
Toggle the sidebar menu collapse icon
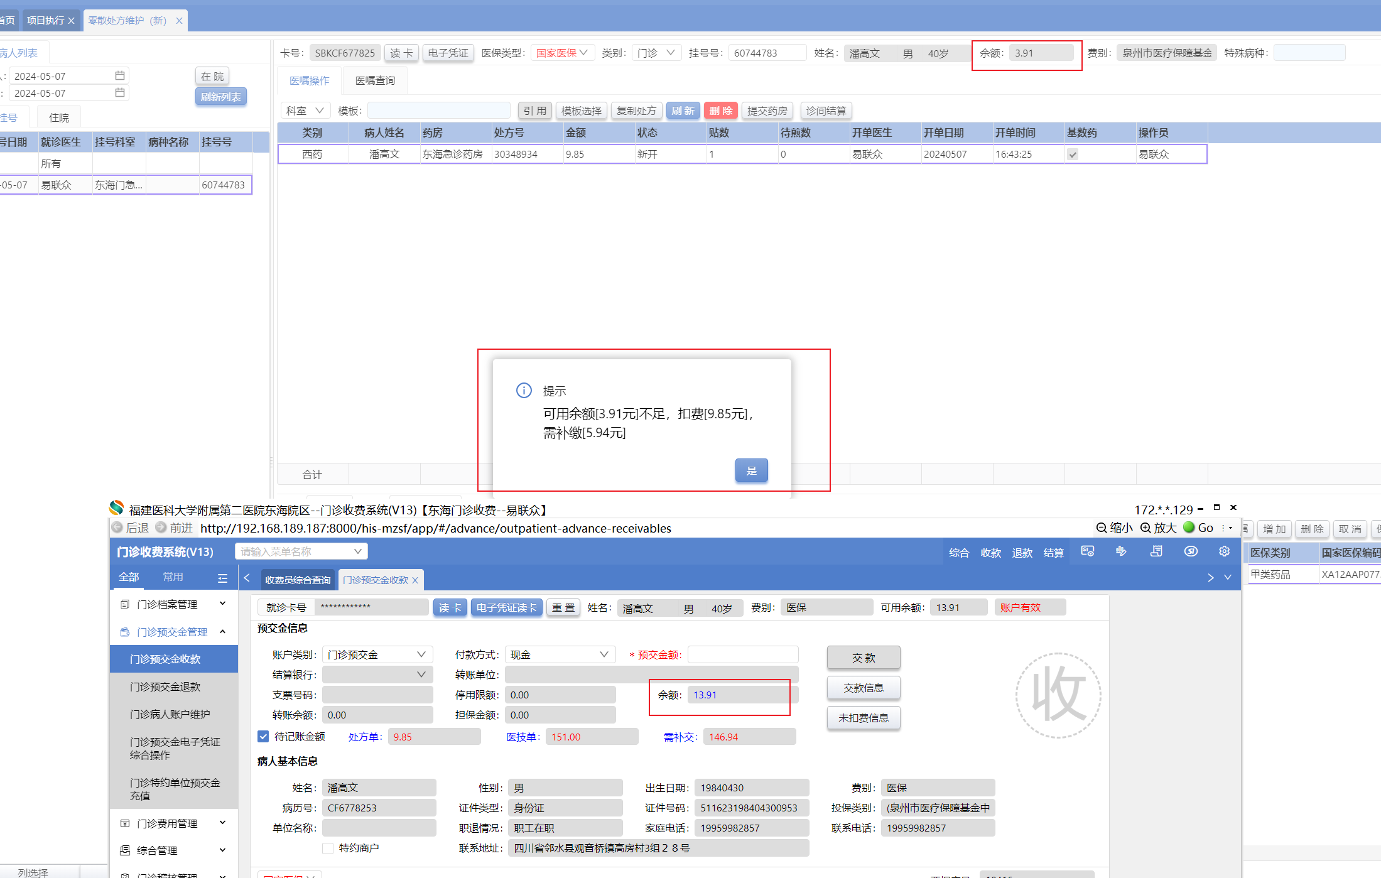[x=222, y=578]
